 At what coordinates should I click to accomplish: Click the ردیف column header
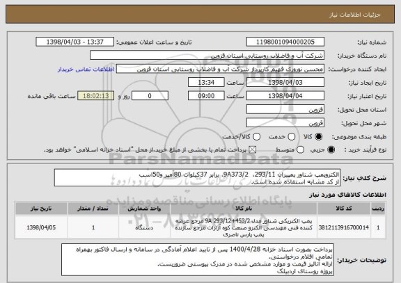[378, 209]
